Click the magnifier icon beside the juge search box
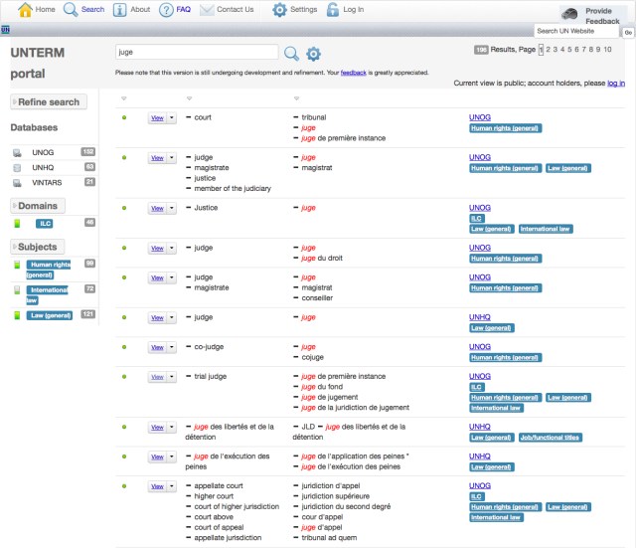This screenshot has height=548, width=636. [x=291, y=54]
